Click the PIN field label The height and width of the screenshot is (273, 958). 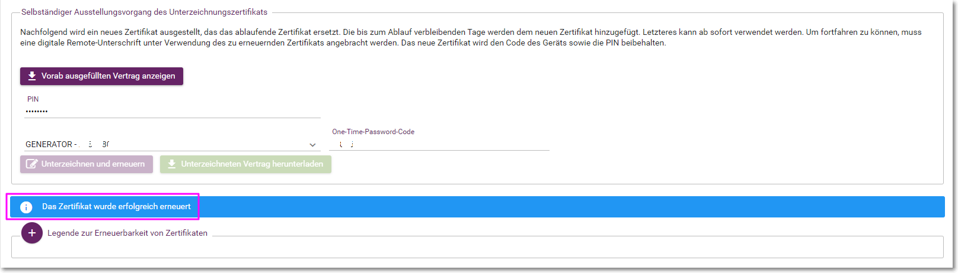pyautogui.click(x=33, y=99)
